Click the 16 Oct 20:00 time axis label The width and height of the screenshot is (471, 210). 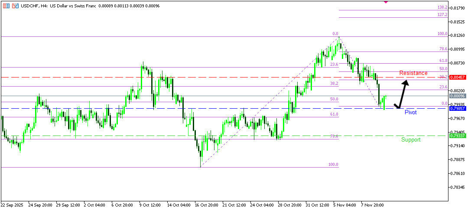coord(207,204)
